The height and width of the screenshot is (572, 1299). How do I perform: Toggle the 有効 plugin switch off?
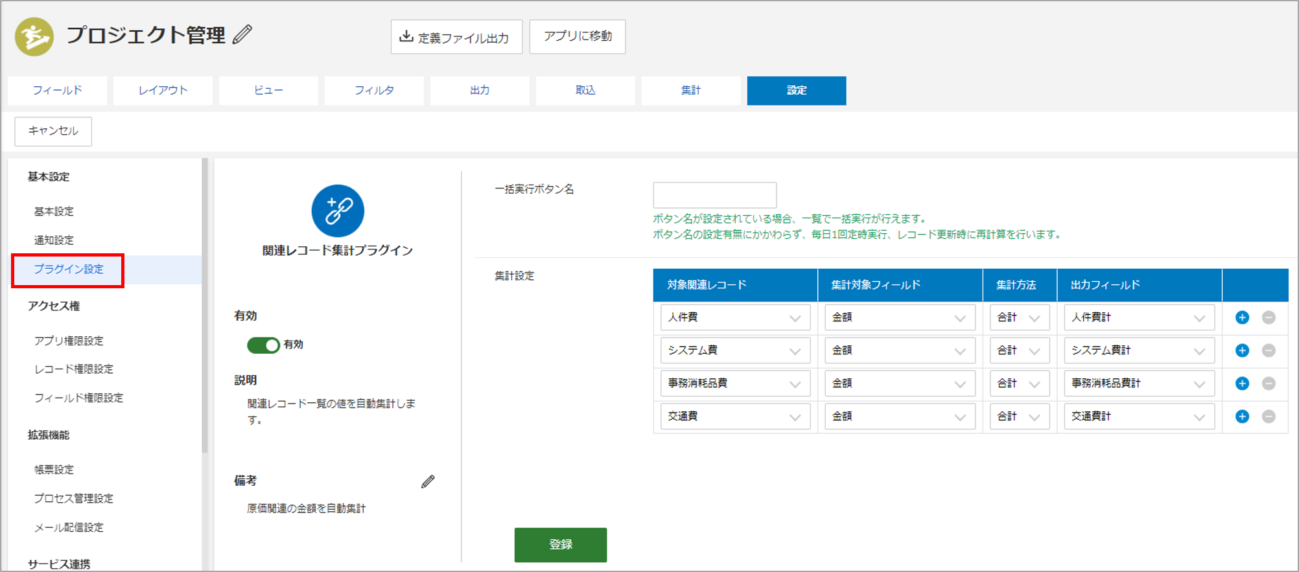(263, 345)
